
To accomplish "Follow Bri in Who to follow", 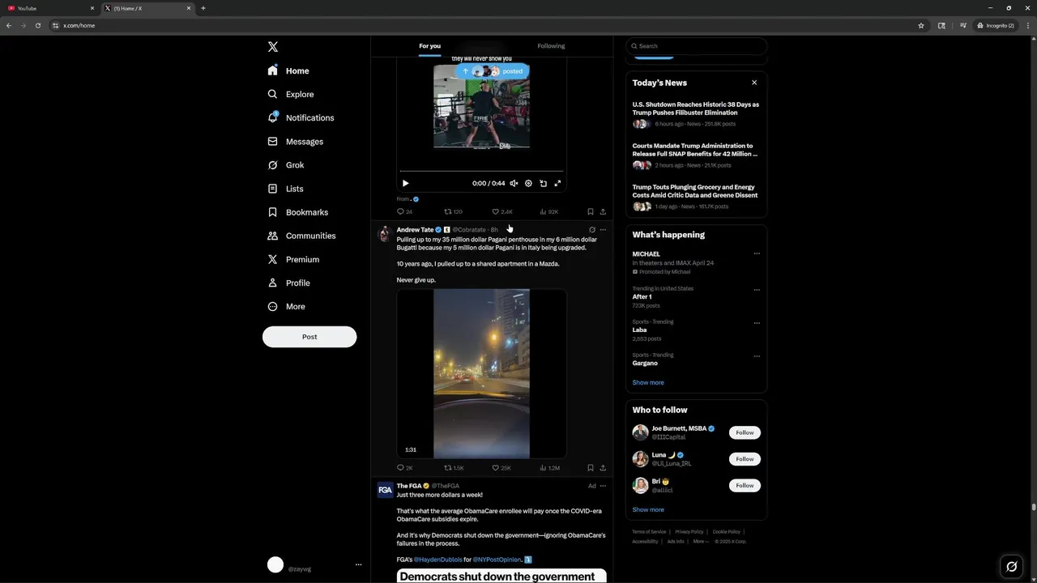I will click(745, 486).
